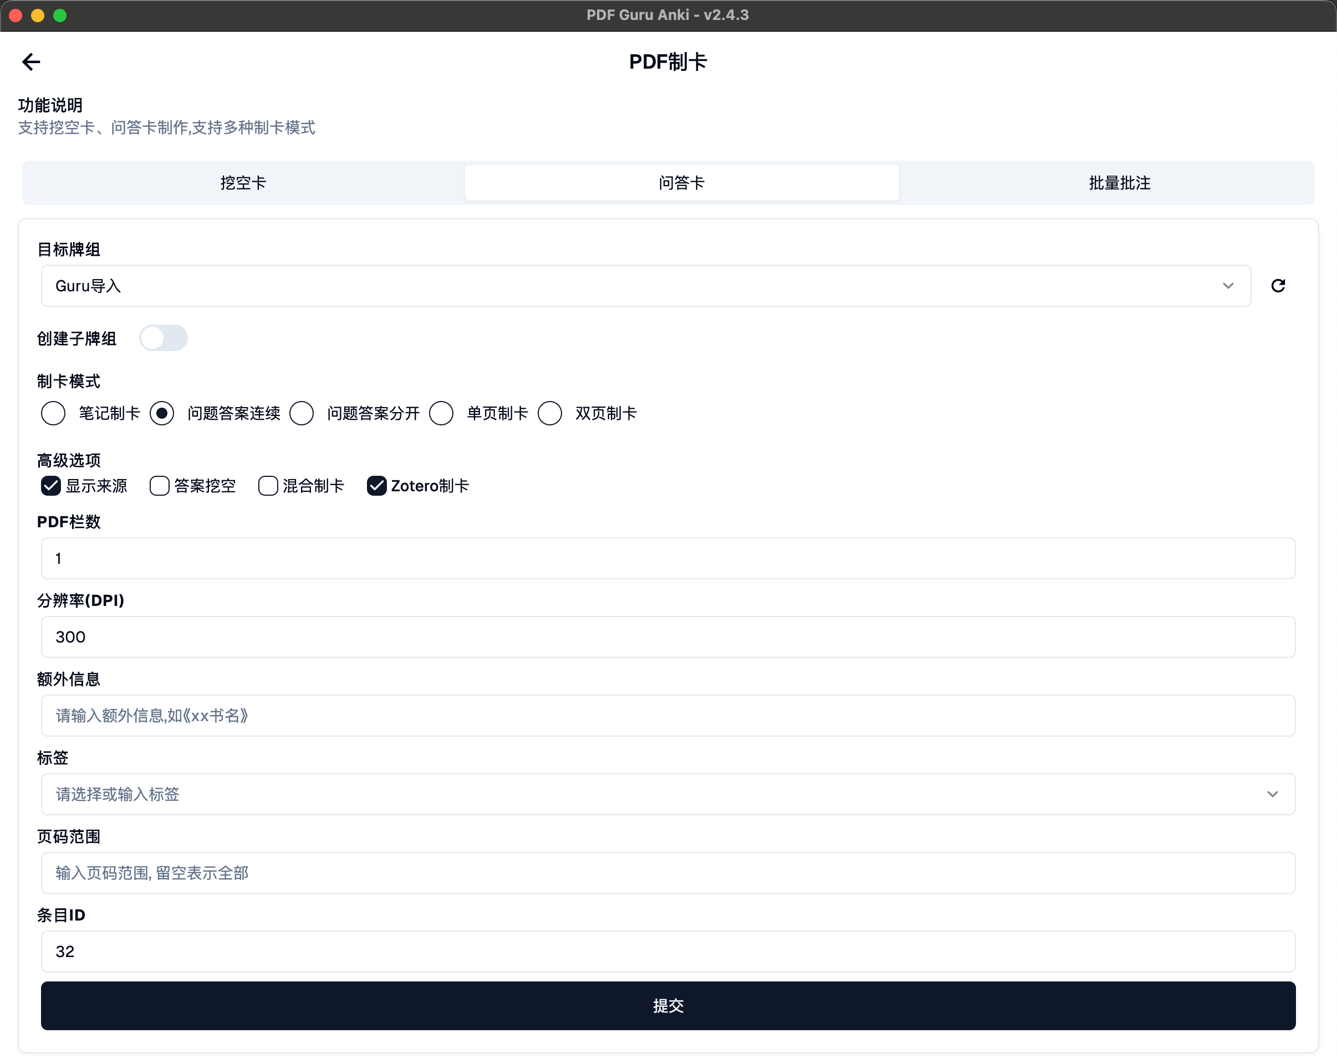Check the 混合制卡 option

(268, 486)
